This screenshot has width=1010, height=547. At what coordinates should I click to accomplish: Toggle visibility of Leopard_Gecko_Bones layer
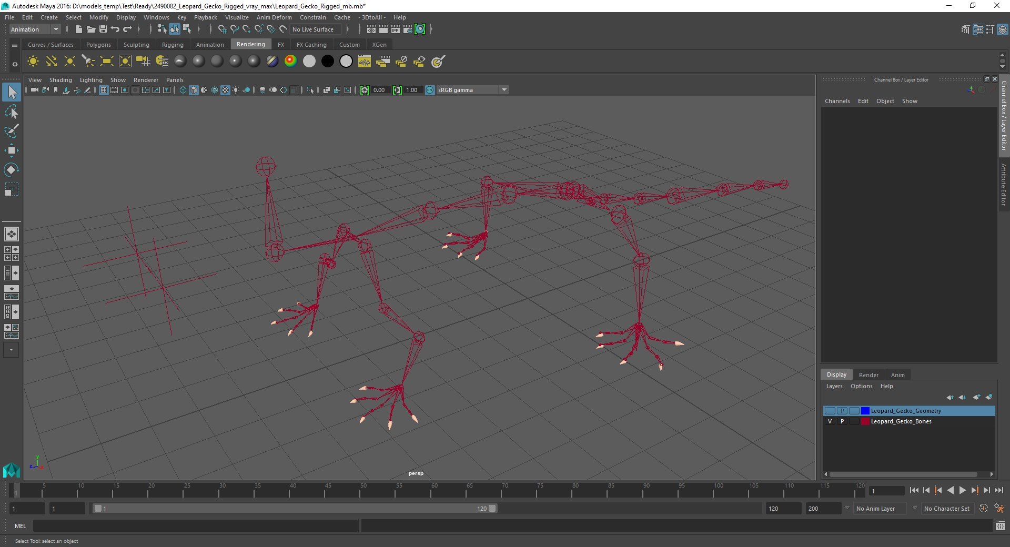830,421
